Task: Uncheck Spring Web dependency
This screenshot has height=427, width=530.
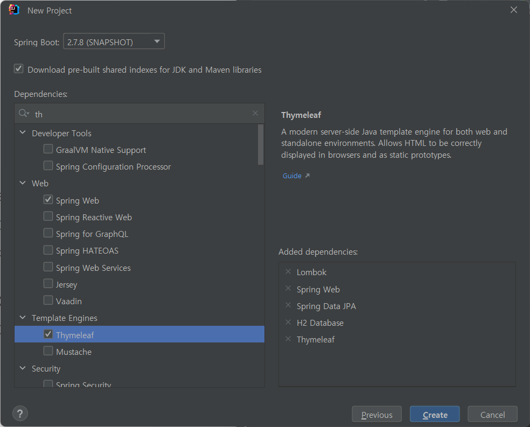Action: [48, 199]
